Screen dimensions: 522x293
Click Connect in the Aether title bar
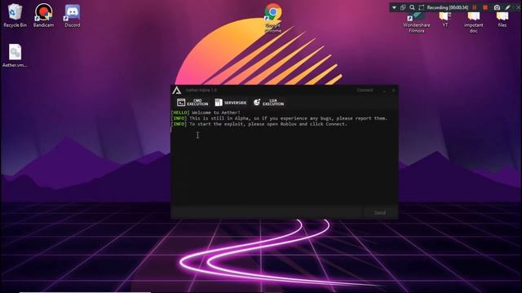point(365,90)
